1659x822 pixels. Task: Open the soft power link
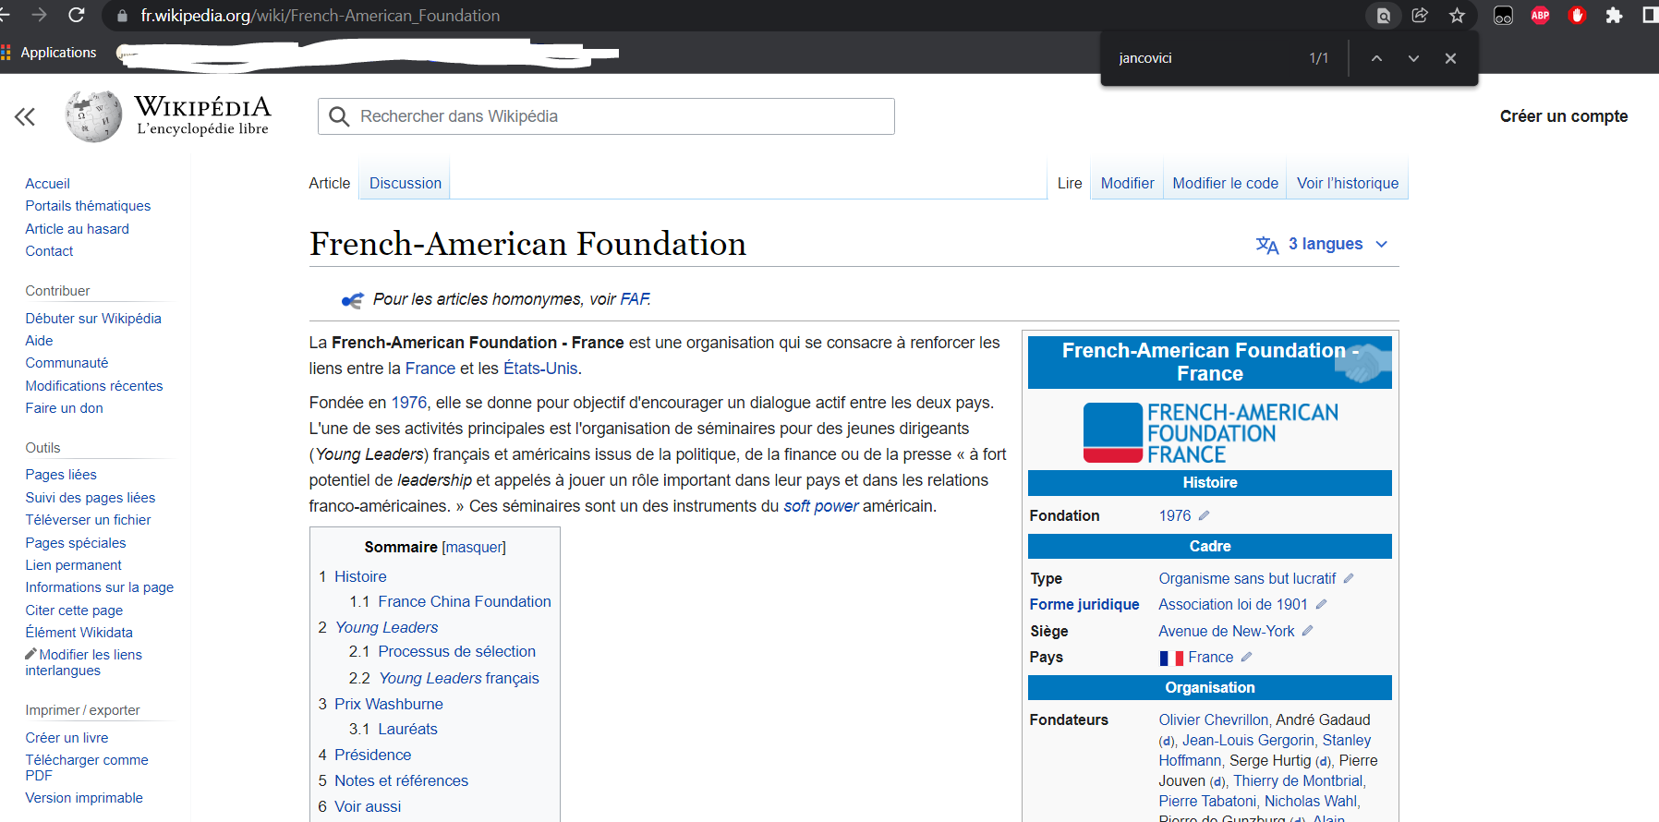821,506
